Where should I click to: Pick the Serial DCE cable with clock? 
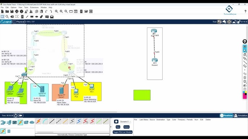tap(86, 121)
